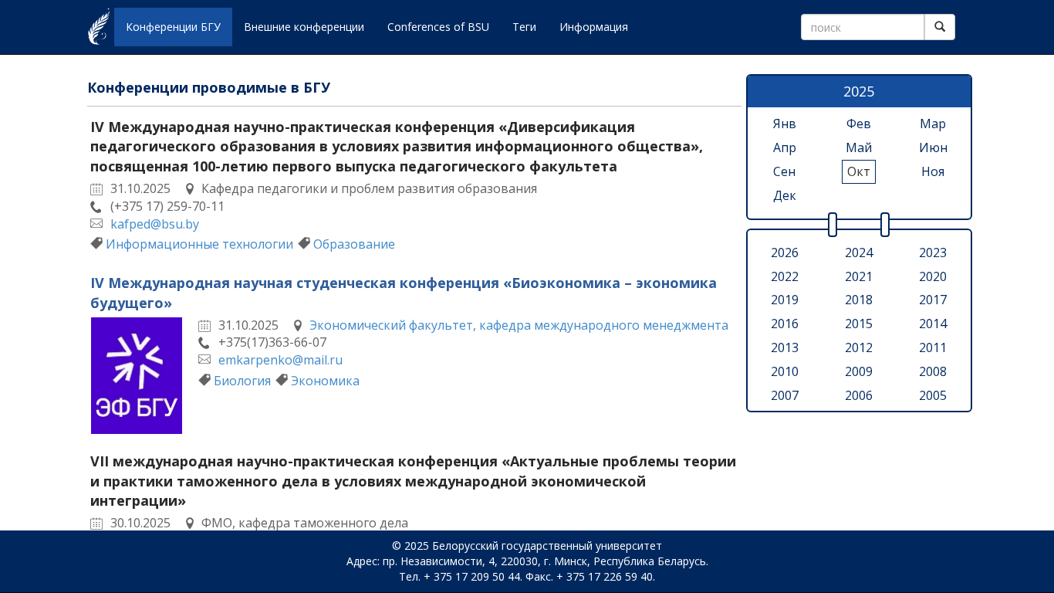1054x593 pixels.
Task: Select the month Сен
Action: point(785,171)
